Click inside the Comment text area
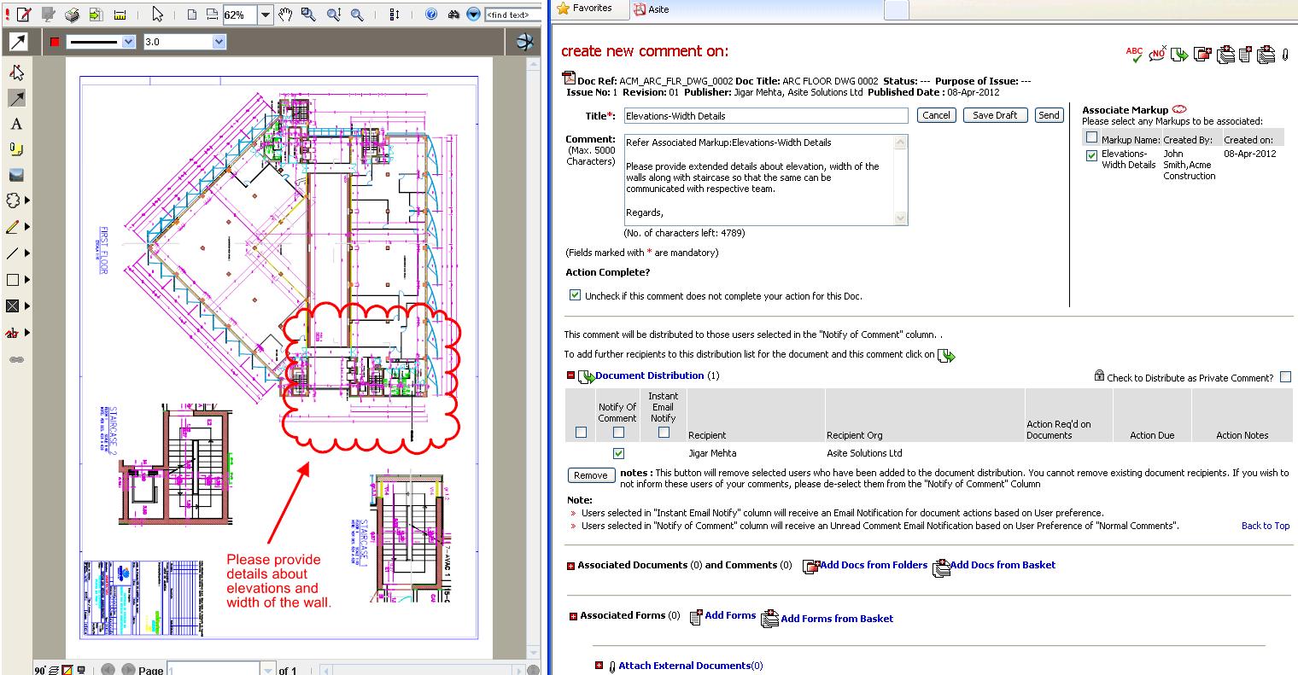Viewport: 1298px width, 675px height. point(758,179)
